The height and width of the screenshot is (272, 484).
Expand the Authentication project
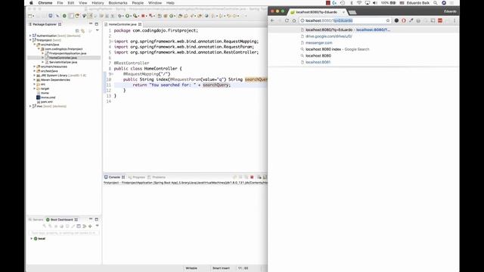click(x=30, y=36)
